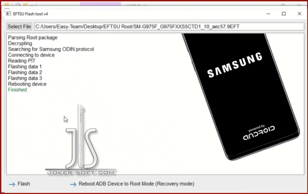Close the EFTSU Flash tool window
Screen dimensions: 308x194
(299, 14)
